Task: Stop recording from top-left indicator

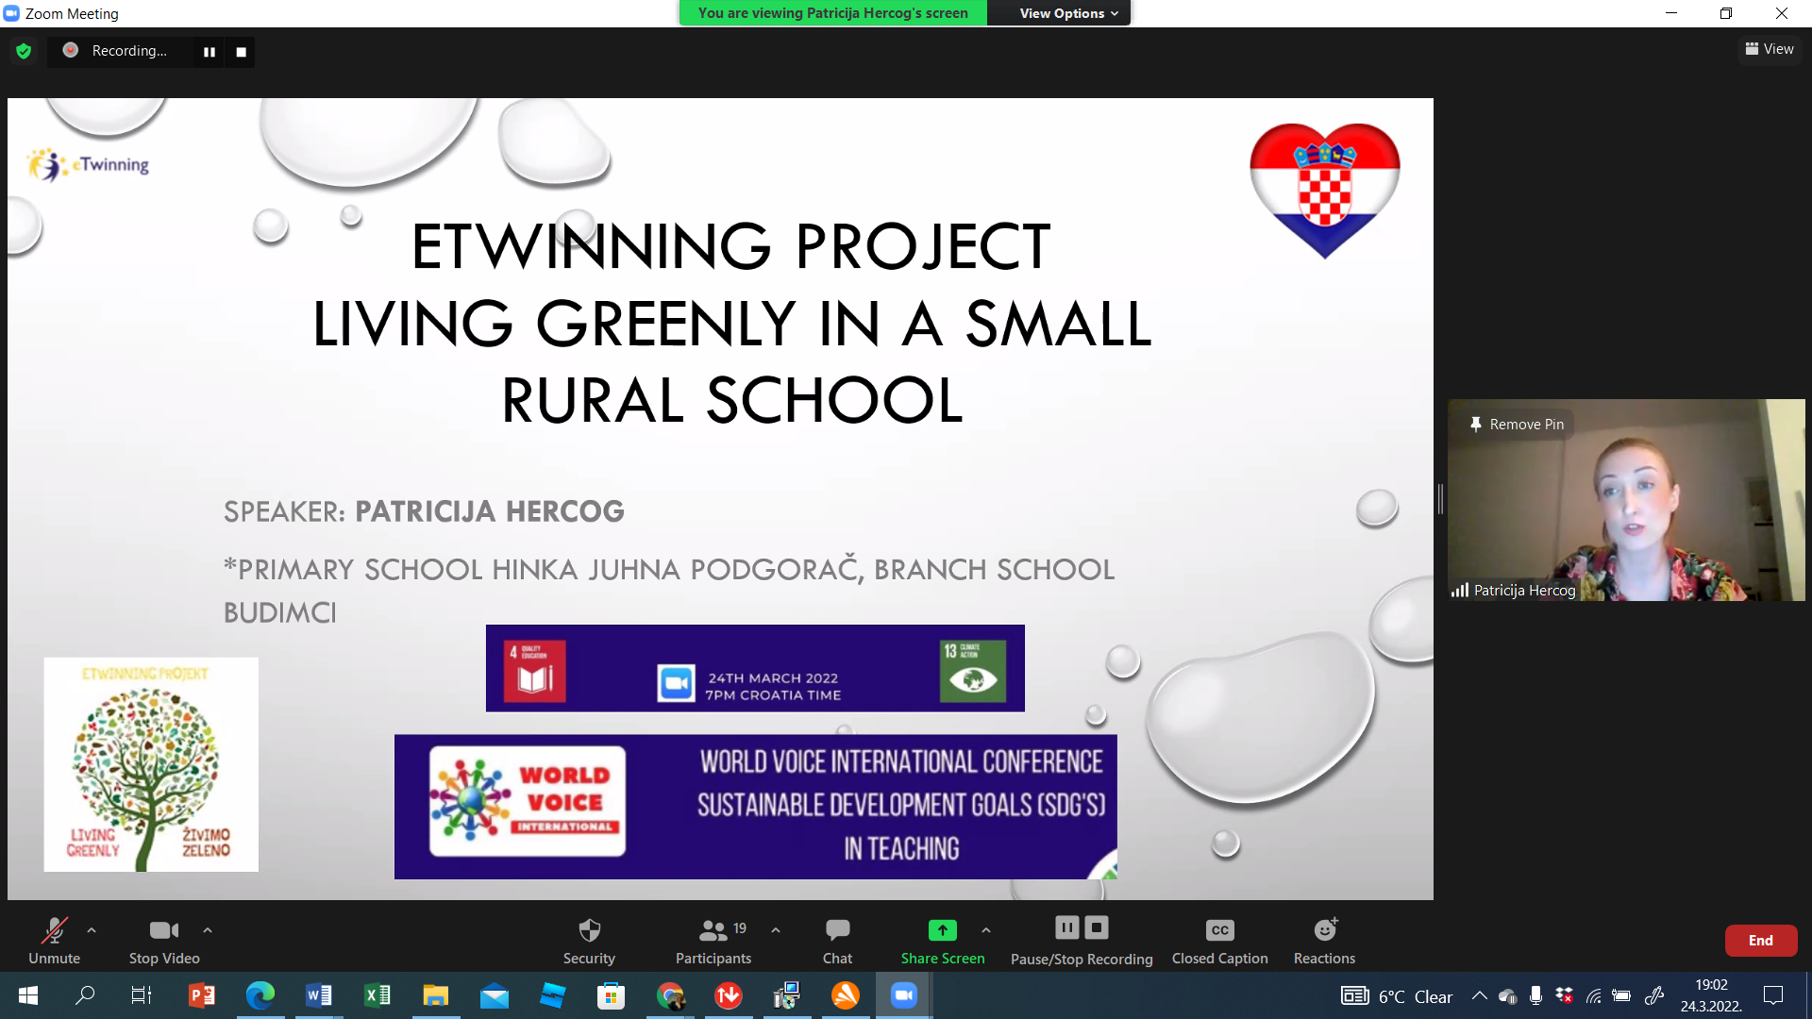Action: (x=241, y=52)
